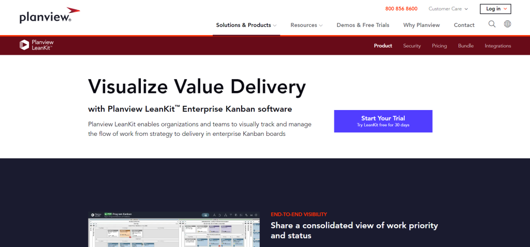530x247 pixels.
Task: Expand the Solutions & Products menu
Action: [246, 25]
